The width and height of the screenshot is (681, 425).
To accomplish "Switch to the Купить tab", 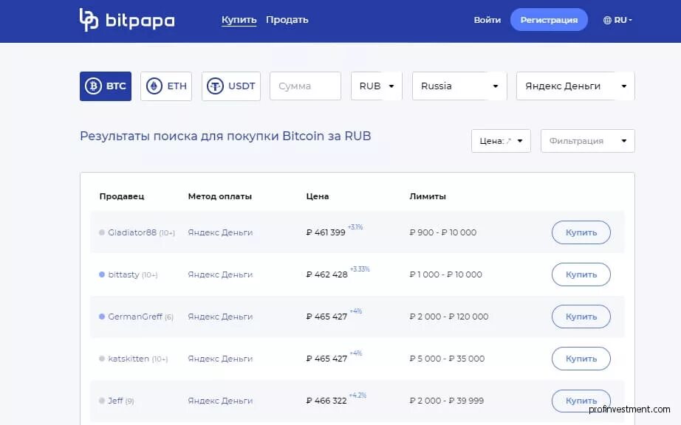I will 239,20.
